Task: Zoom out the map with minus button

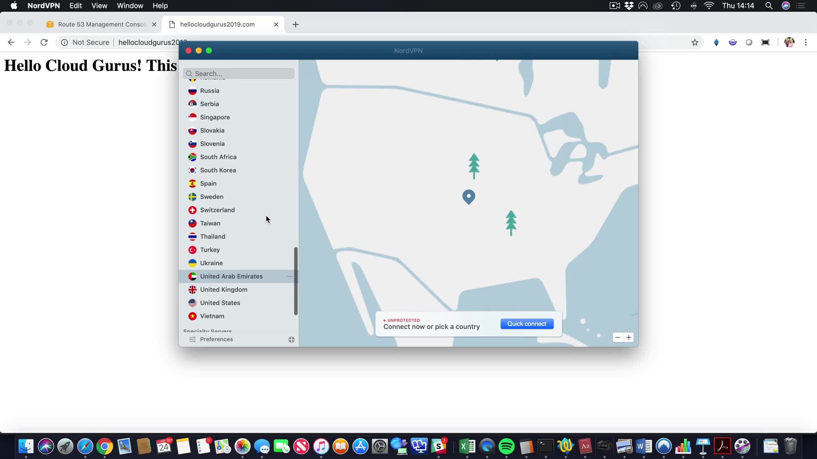Action: pyautogui.click(x=617, y=337)
